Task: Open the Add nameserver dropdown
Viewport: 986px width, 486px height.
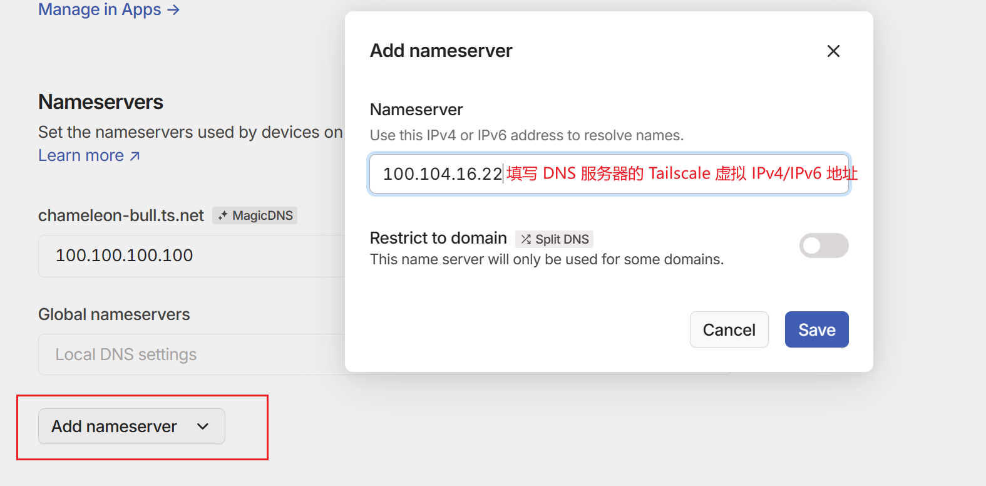Action: (131, 427)
